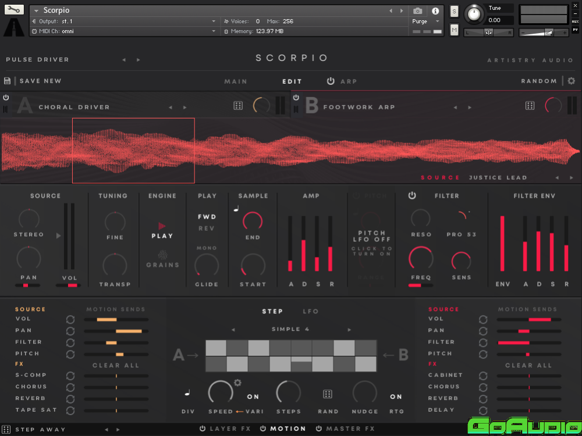582x436 pixels.
Task: Click the save disk icon
Action: [x=8, y=81]
